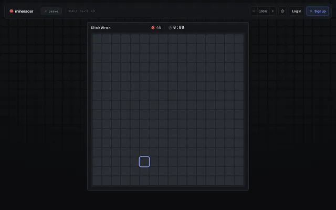Open settings via the gear icon

tap(282, 11)
